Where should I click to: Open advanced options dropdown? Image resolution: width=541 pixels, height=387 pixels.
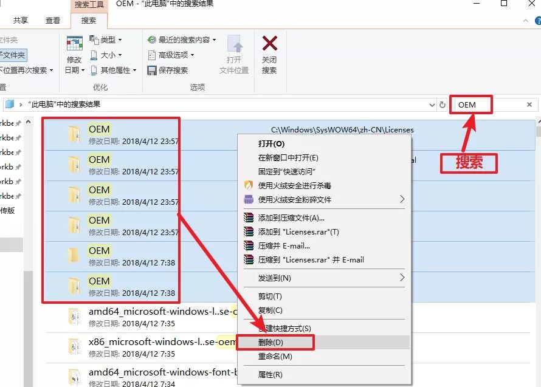click(192, 55)
